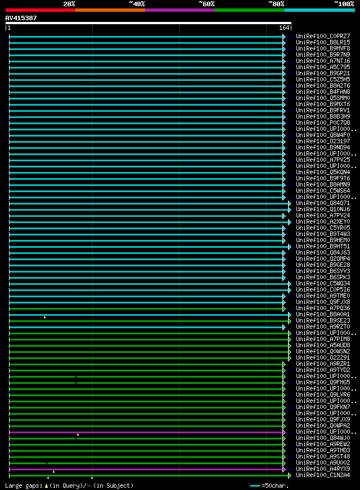Select the UniRef100_B8A0A1 hit name
The width and height of the screenshot is (360, 490).
tap(323, 314)
